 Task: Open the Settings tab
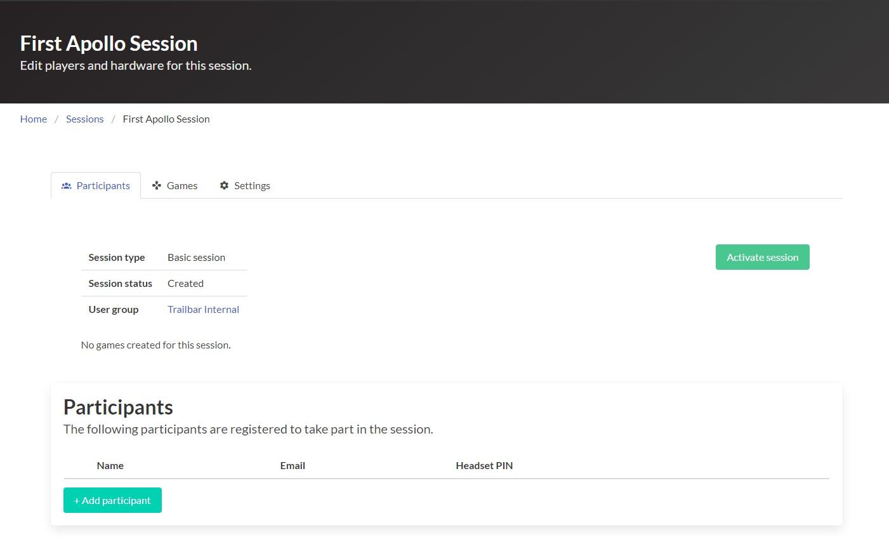point(245,185)
